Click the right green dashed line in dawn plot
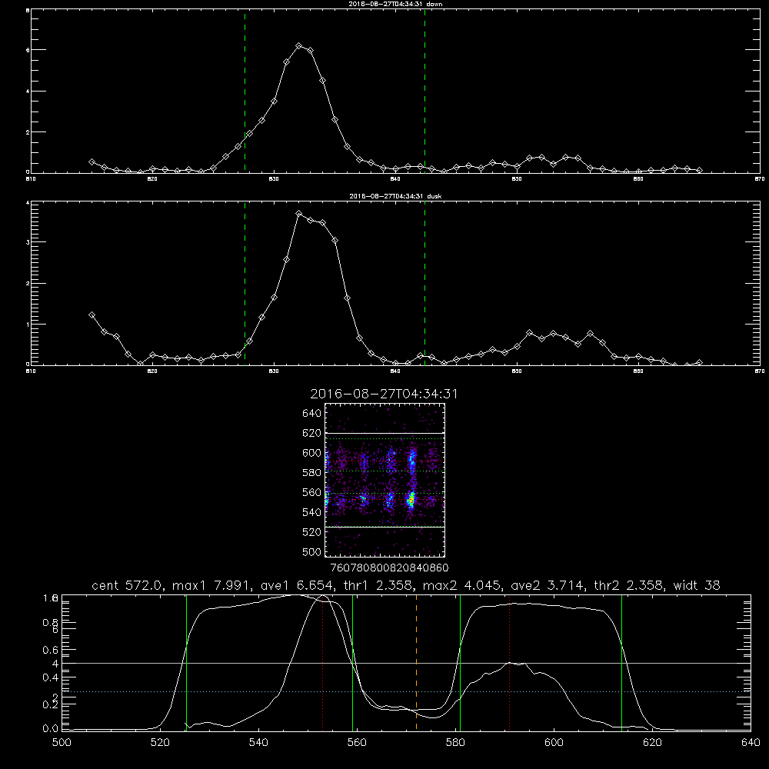 (424, 91)
